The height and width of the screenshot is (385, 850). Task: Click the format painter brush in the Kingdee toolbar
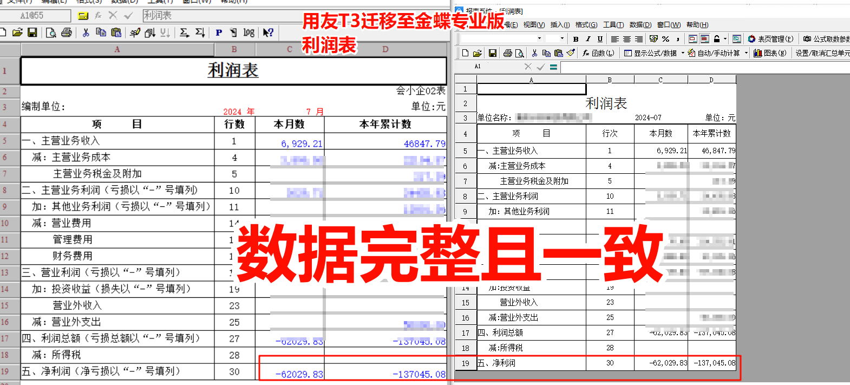coord(571,53)
